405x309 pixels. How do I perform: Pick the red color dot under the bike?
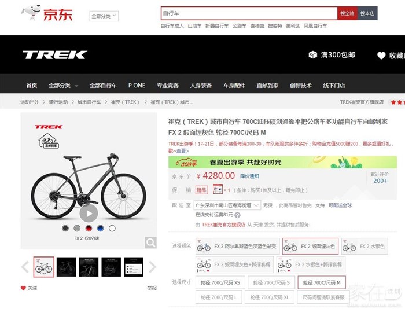(x=89, y=228)
